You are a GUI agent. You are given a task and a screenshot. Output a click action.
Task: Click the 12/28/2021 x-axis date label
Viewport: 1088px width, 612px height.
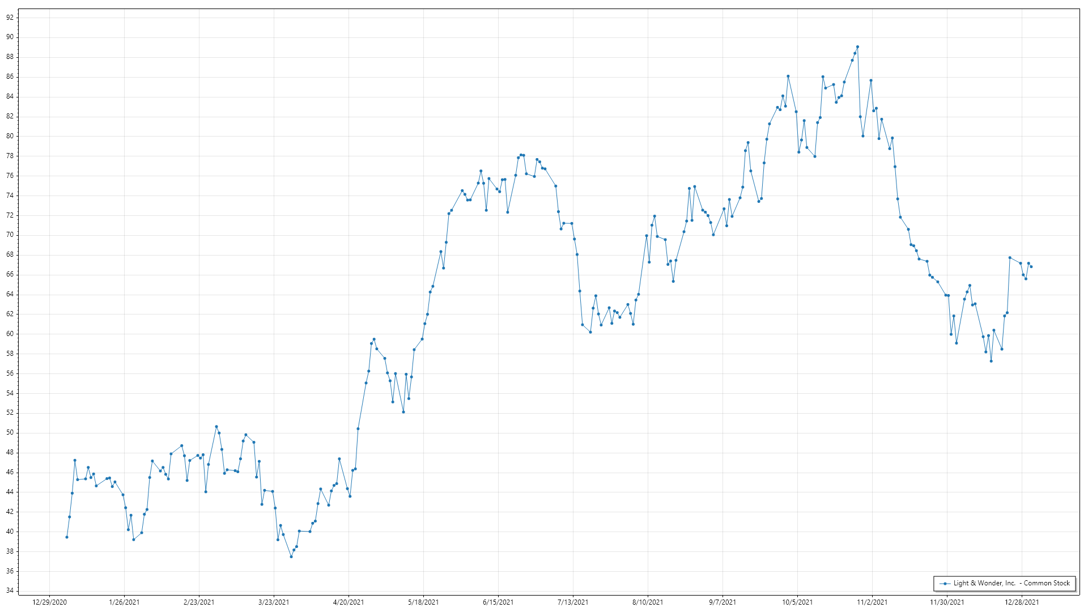[1022, 602]
